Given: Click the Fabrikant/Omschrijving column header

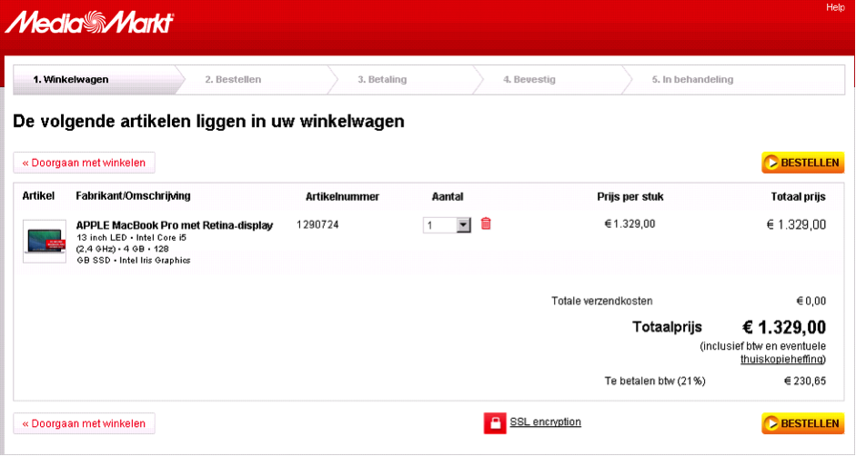Looking at the screenshot, I should tap(133, 196).
